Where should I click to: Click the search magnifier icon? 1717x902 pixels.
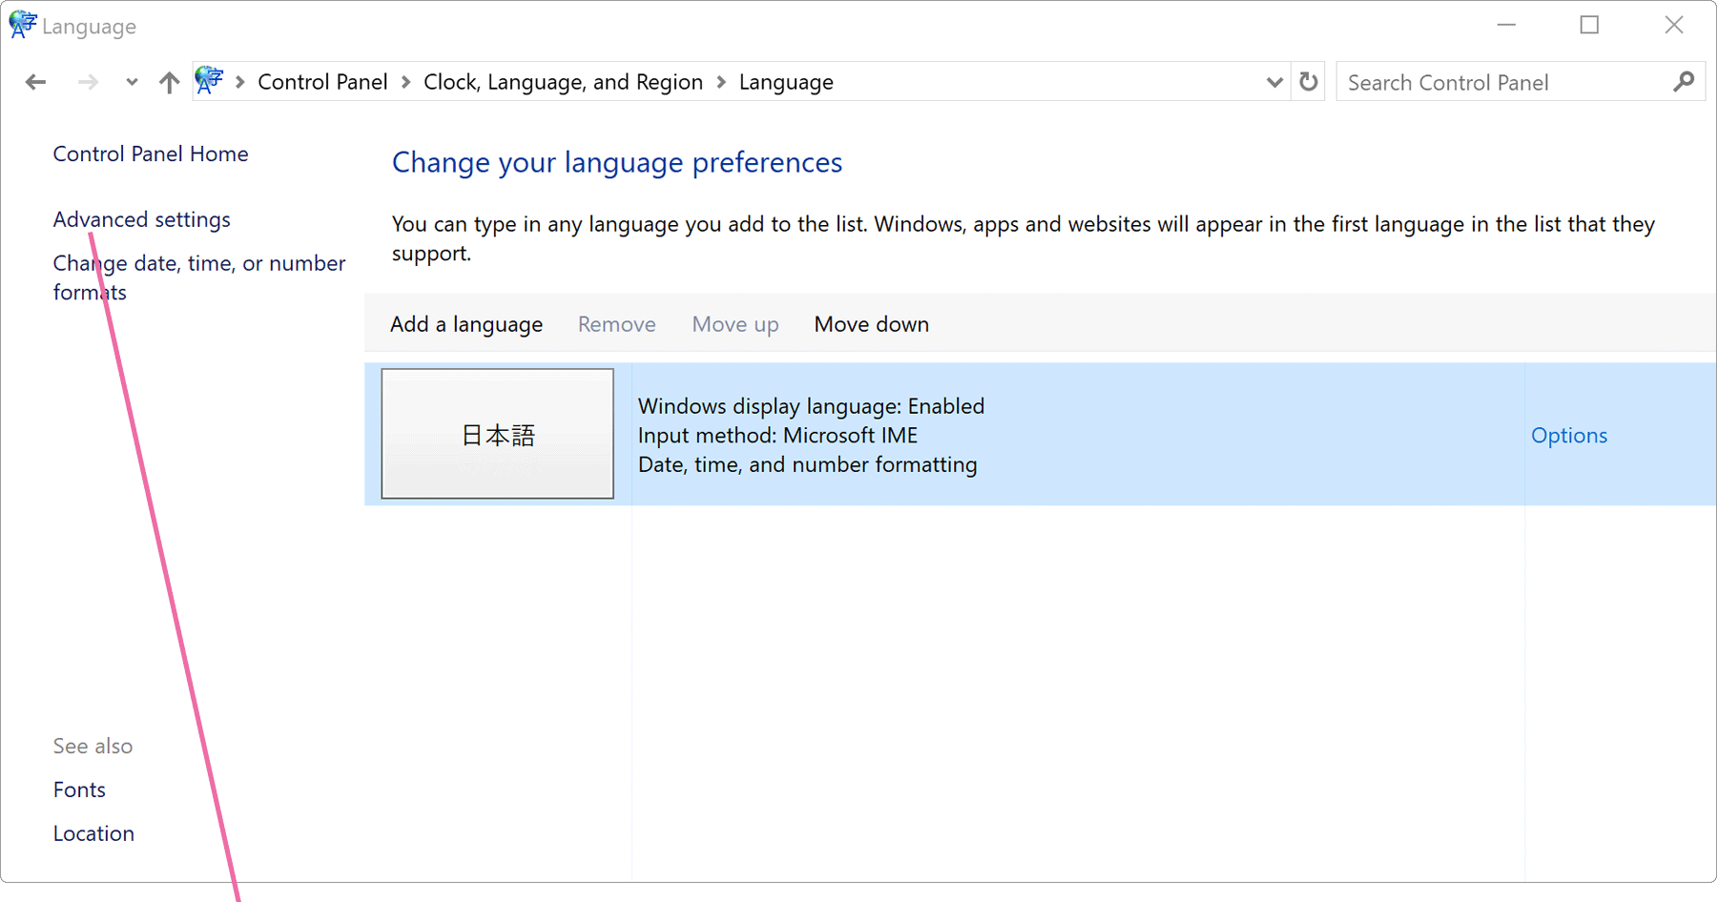point(1684,82)
